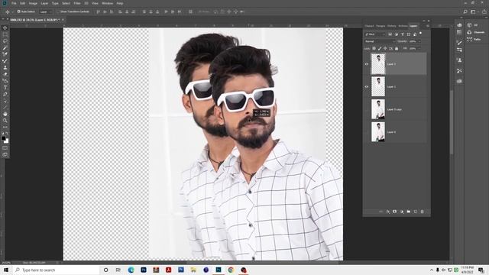Click the Windows Start button
Screen dimensions: 489x275
[6, 270]
